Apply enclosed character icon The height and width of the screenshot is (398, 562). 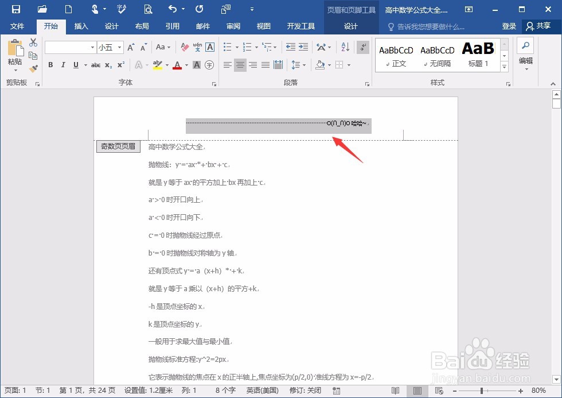[209, 65]
